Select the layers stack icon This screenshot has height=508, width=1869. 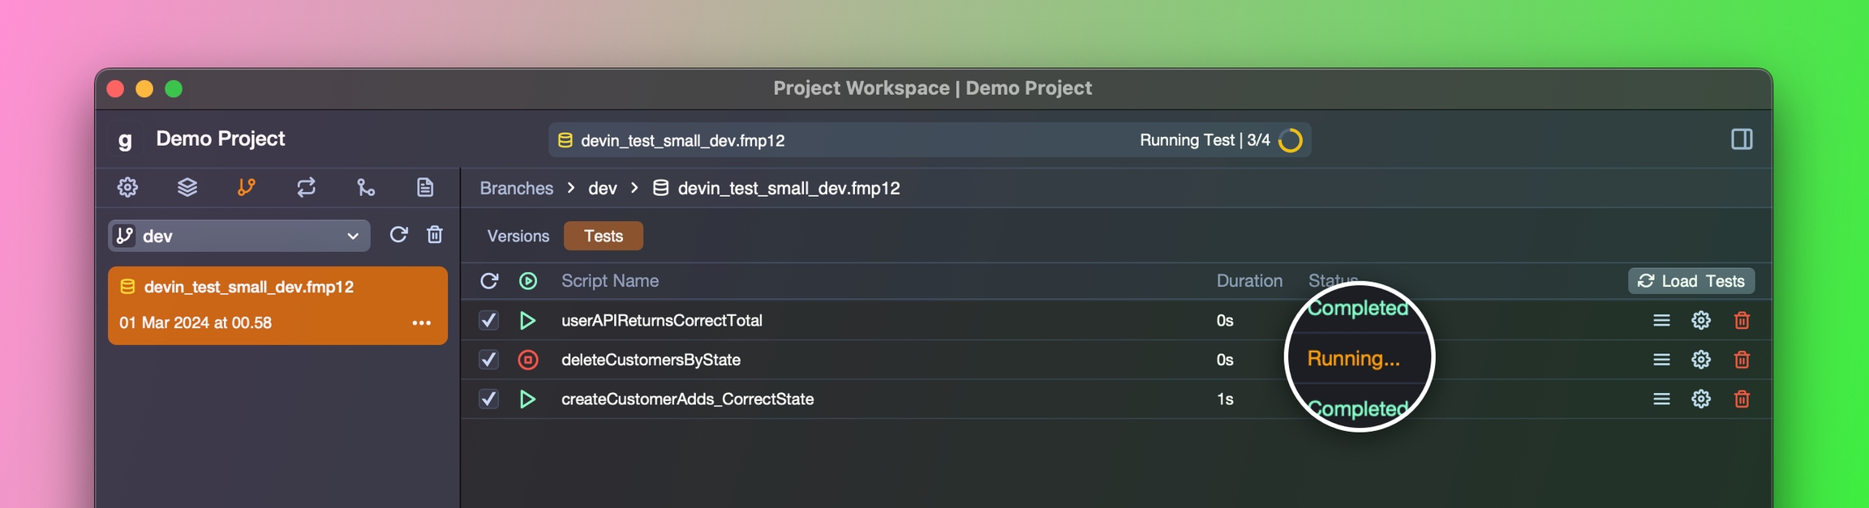tap(187, 188)
